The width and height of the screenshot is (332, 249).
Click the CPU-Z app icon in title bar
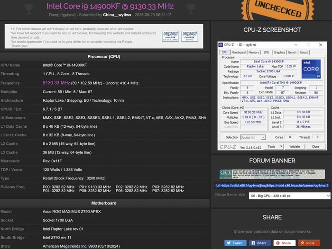[x=221, y=44]
